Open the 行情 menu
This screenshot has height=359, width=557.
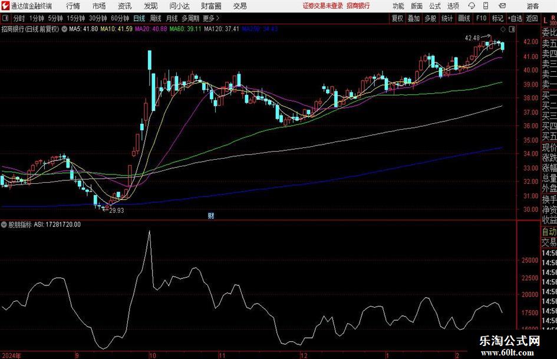point(73,6)
